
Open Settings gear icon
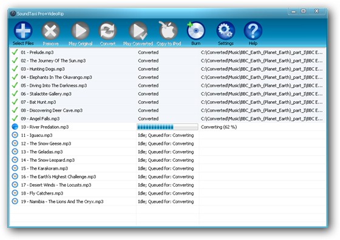(225, 31)
